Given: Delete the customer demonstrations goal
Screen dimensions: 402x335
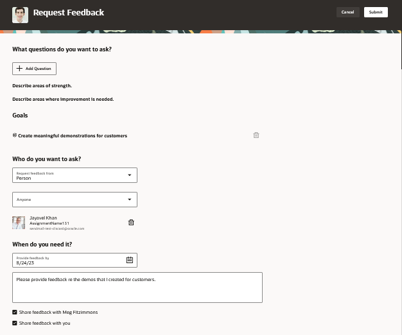Looking at the screenshot, I should (x=256, y=135).
